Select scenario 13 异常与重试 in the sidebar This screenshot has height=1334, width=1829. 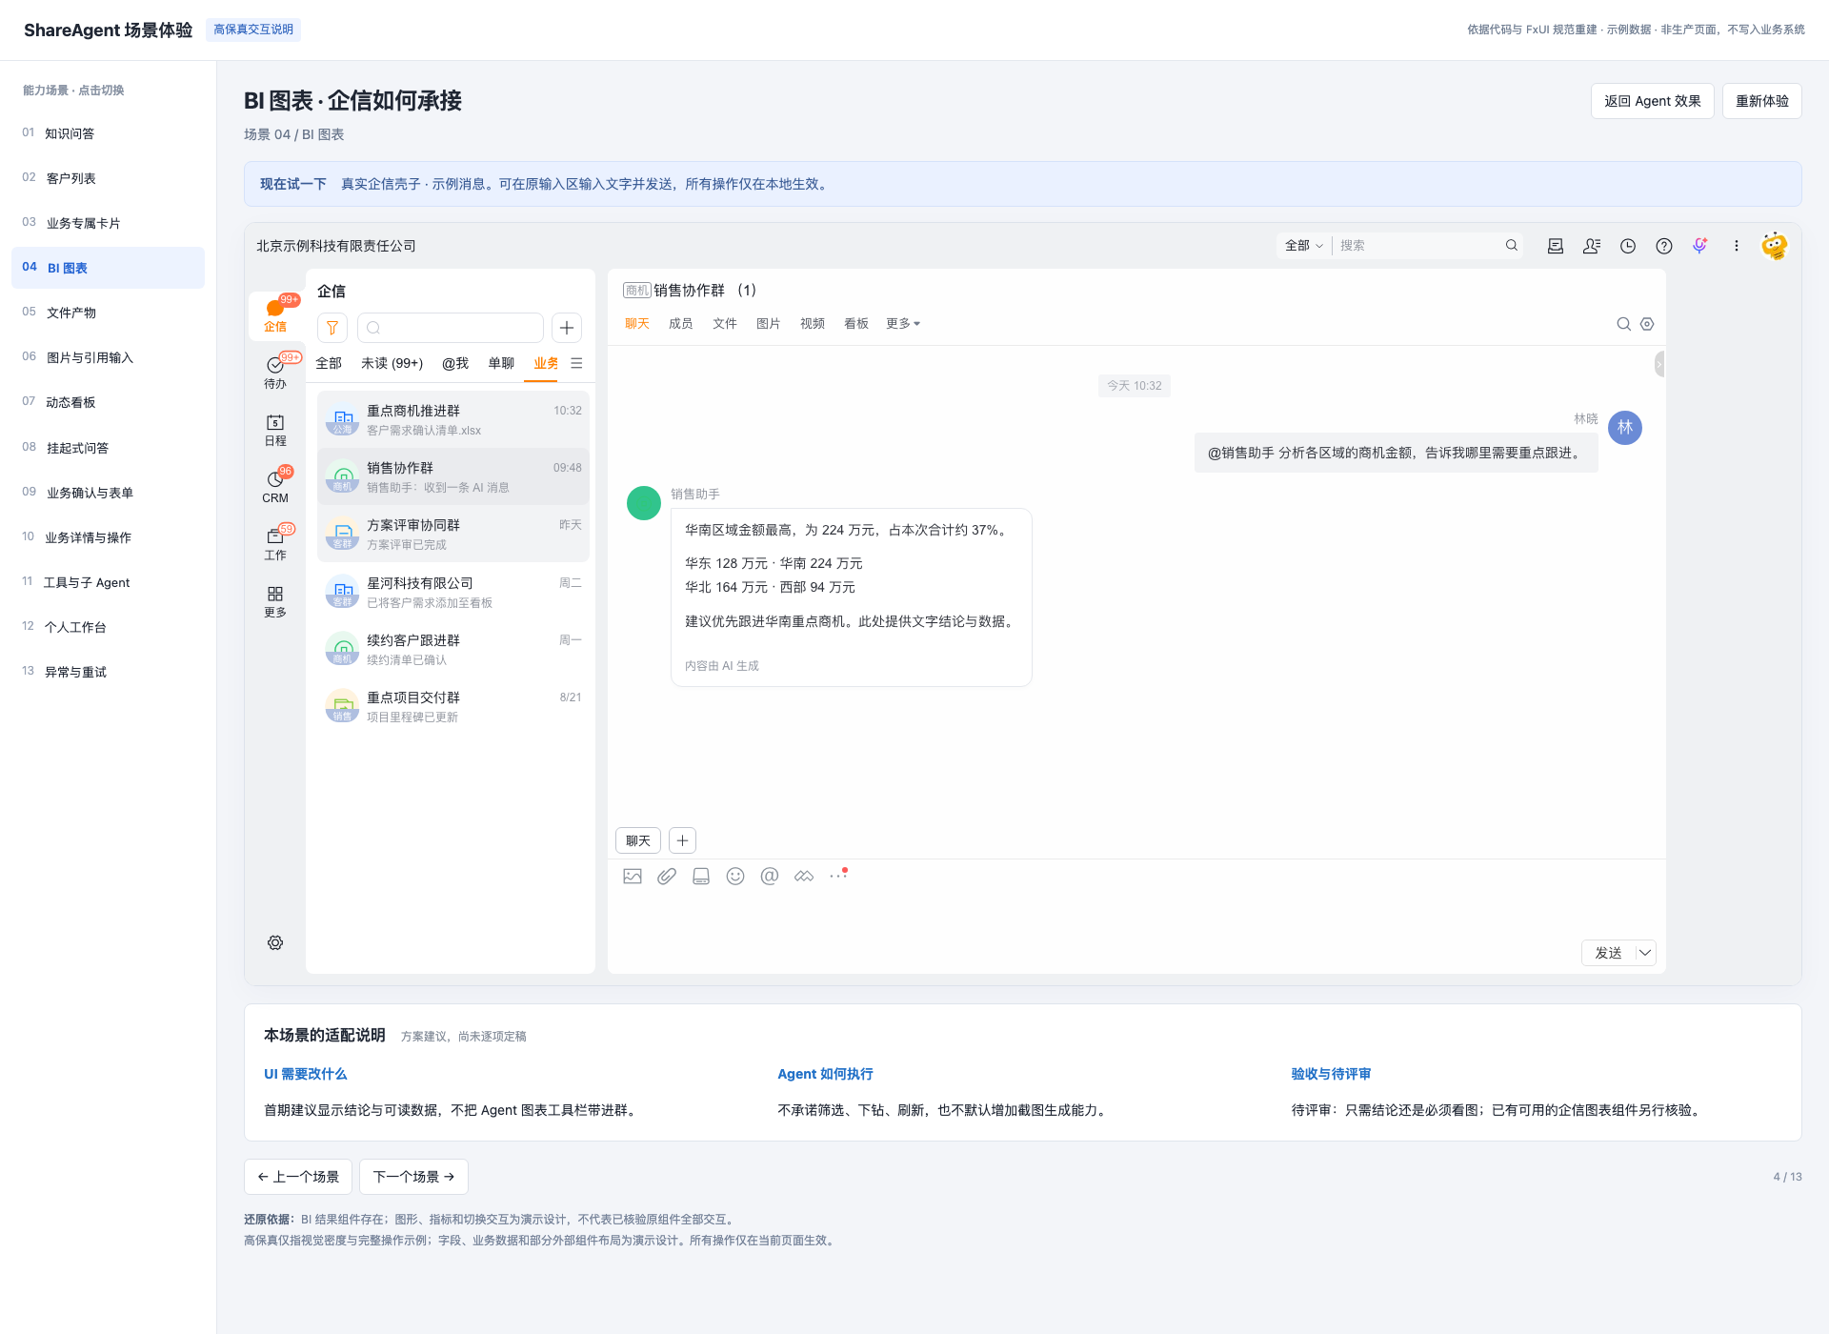pos(108,672)
